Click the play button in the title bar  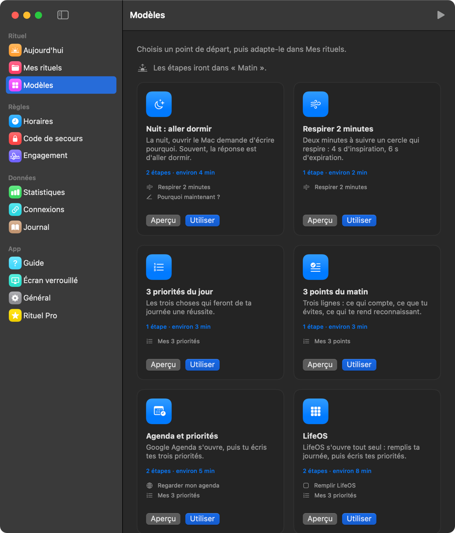coord(441,15)
